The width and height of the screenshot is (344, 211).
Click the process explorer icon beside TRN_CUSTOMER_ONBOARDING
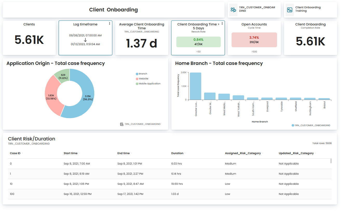(x=233, y=10)
